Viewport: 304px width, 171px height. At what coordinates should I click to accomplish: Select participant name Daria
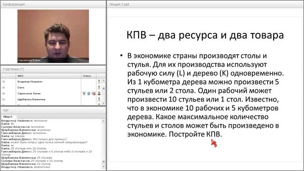point(21,87)
